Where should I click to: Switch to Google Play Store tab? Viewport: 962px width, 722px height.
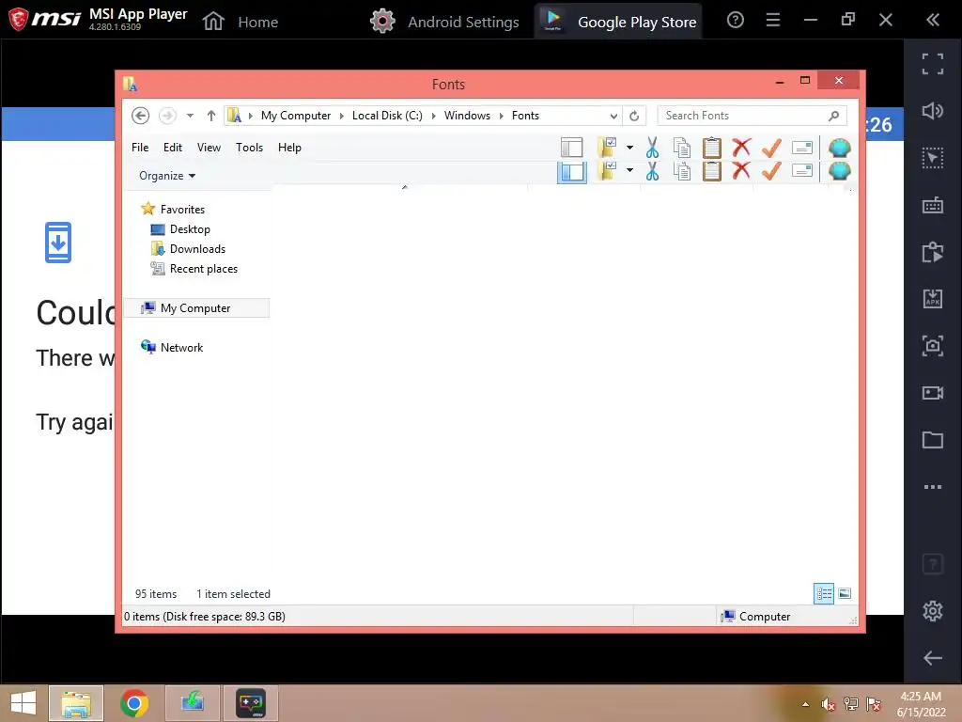pyautogui.click(x=618, y=22)
